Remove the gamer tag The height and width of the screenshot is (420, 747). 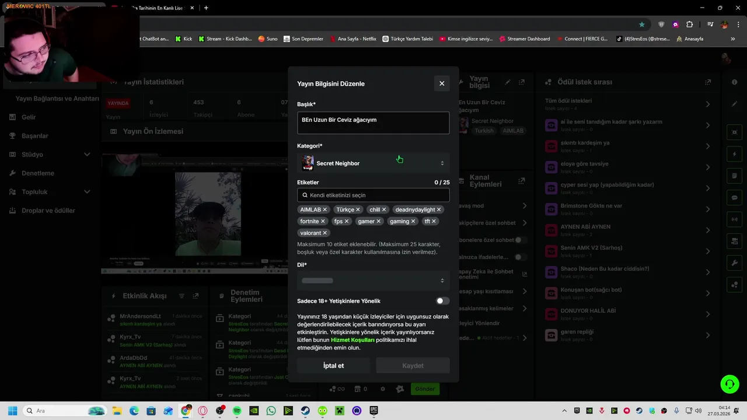378,221
